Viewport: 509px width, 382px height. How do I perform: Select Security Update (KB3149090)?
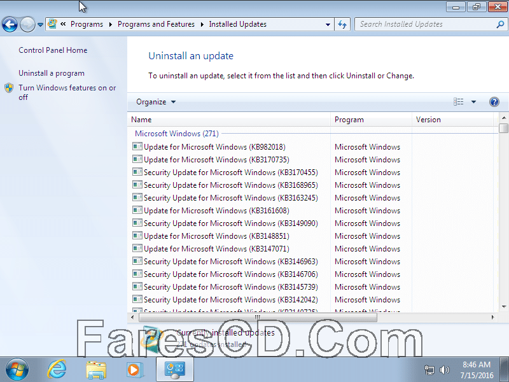click(x=230, y=223)
